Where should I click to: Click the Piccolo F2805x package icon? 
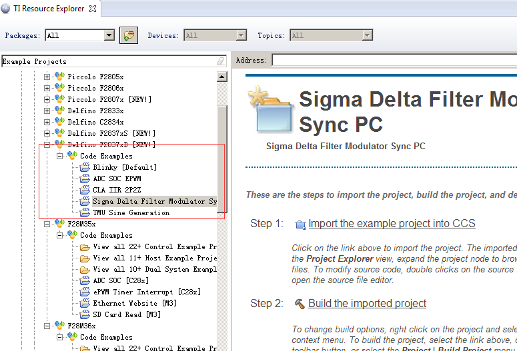59,76
